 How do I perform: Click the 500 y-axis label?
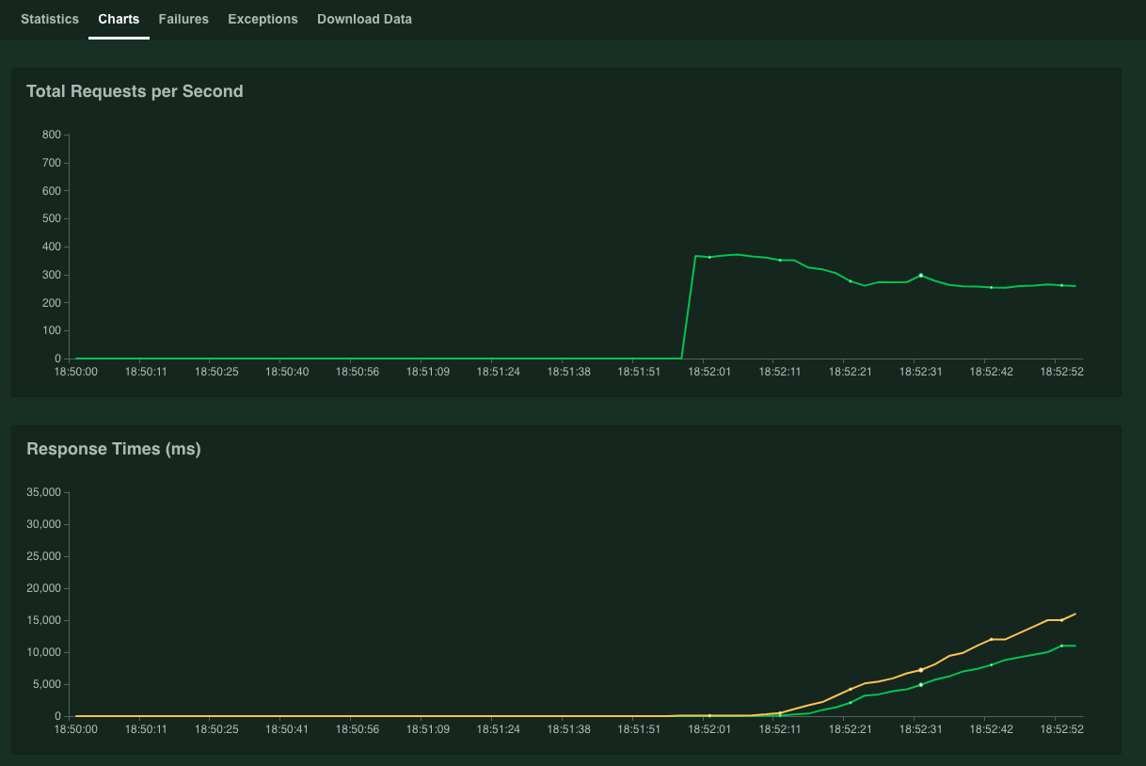tap(51, 219)
